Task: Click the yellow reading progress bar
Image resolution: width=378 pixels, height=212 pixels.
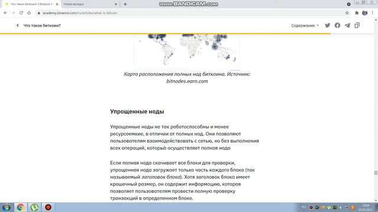Action: (x=165, y=34)
